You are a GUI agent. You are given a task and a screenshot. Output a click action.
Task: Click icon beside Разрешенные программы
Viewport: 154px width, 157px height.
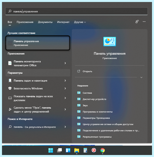point(79,137)
